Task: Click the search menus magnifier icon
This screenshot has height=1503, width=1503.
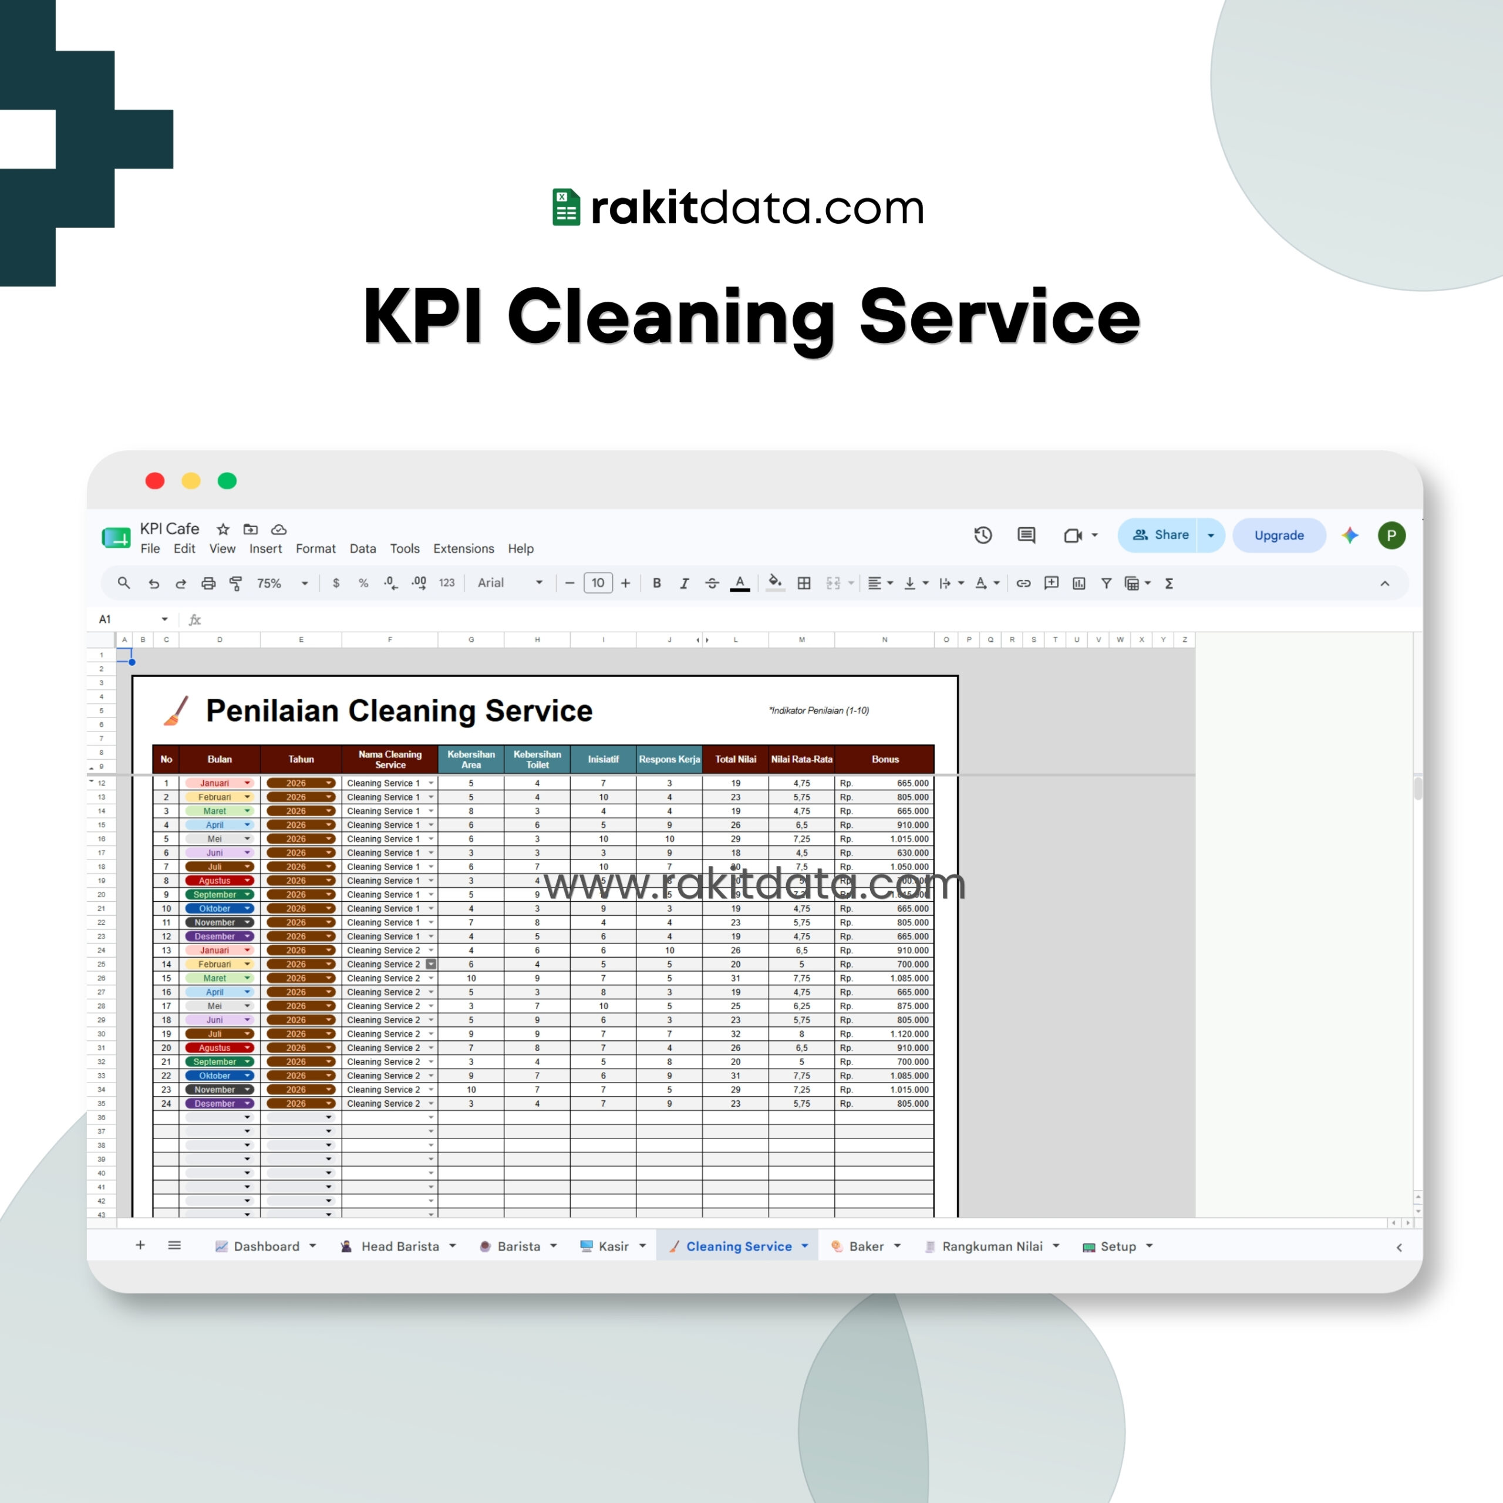Action: (x=124, y=582)
